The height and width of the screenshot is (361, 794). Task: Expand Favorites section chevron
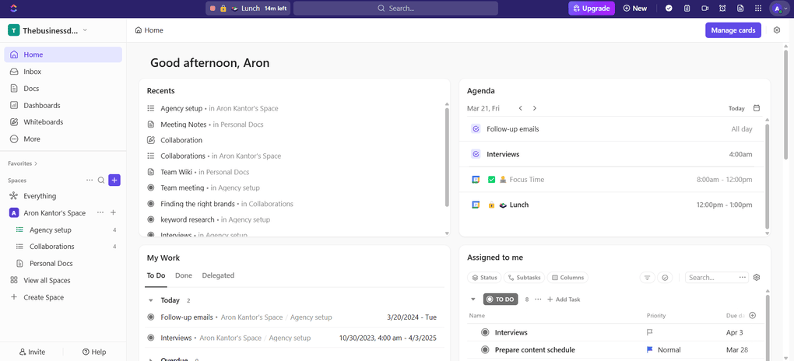tap(36, 163)
